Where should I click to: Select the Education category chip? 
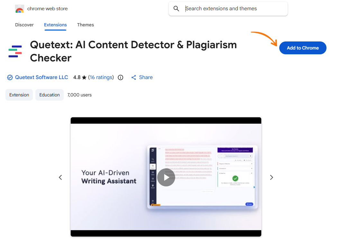(49, 95)
